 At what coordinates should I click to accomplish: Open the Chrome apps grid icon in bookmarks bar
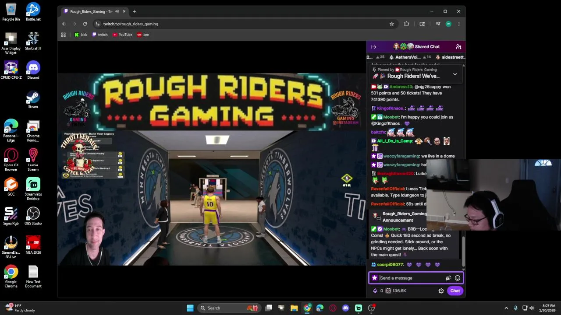64,35
